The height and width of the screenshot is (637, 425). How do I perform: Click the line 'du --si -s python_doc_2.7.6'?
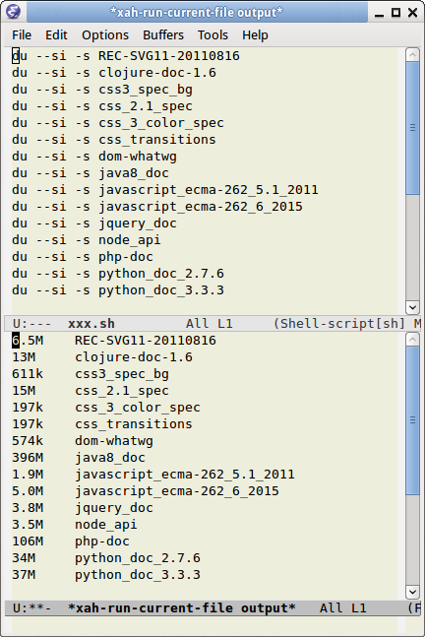(x=118, y=274)
